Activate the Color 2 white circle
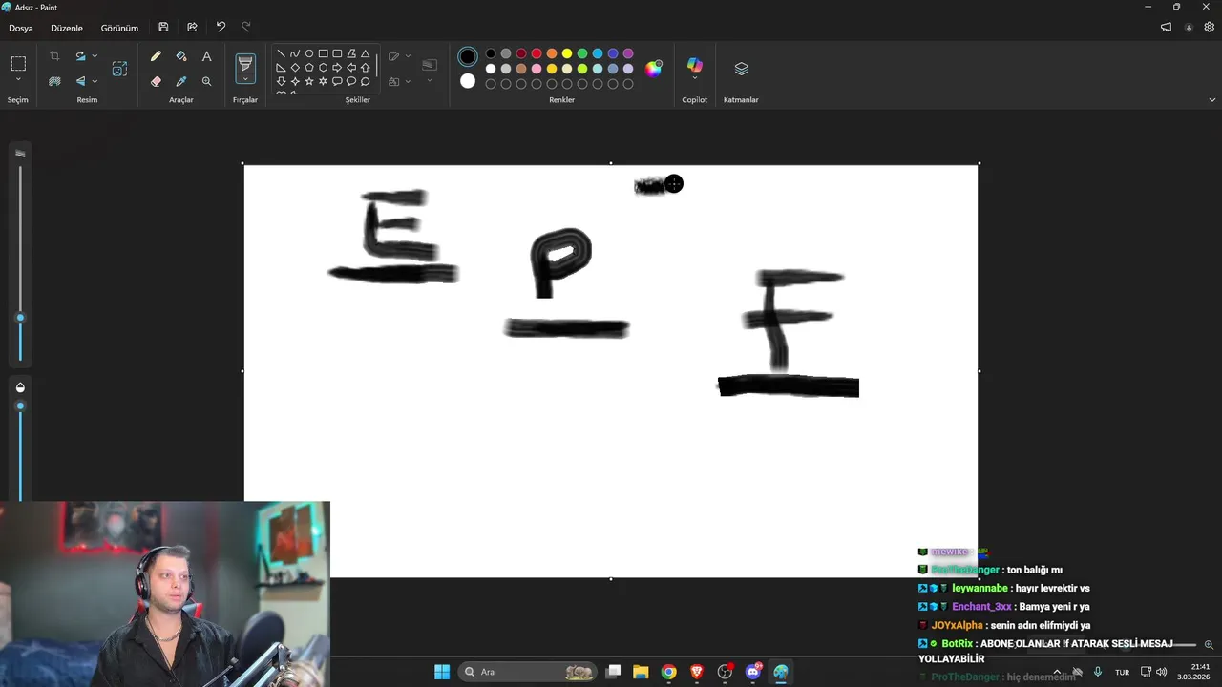 coord(468,81)
